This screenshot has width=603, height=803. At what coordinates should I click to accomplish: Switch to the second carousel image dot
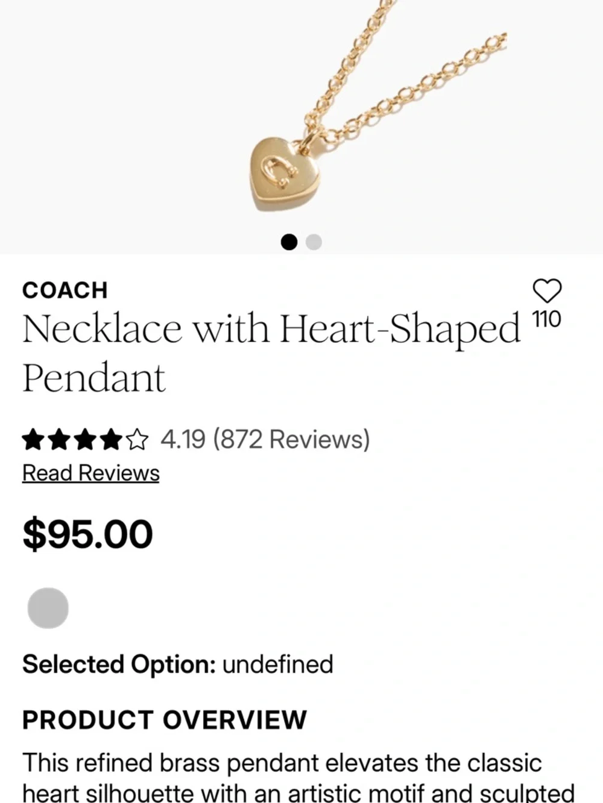314,242
